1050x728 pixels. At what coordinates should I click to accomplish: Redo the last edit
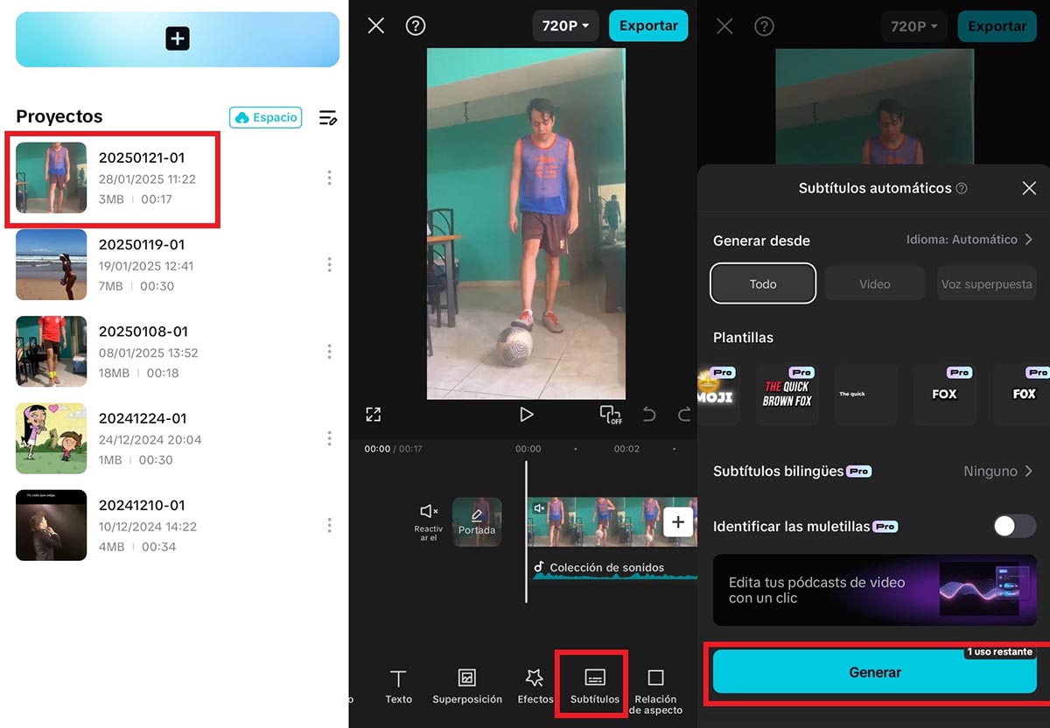tap(683, 415)
